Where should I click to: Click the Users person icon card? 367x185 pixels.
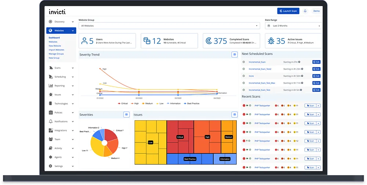84,41
